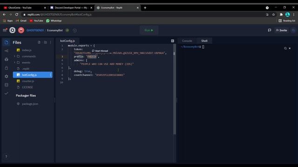298x167 pixels.
Task: Click the countChannel value in code
Action: tap(110, 75)
